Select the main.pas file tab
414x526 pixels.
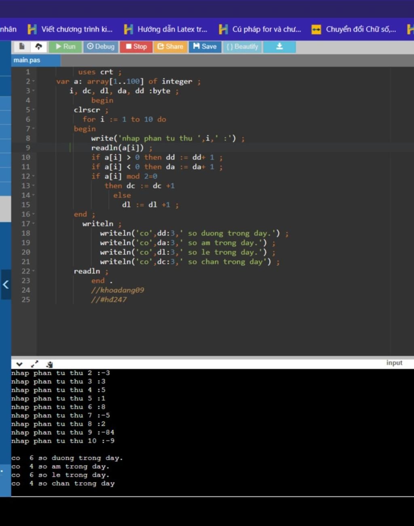[27, 60]
